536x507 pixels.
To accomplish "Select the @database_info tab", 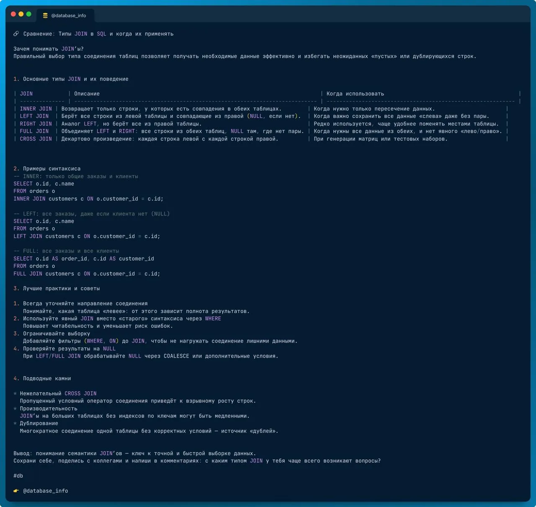I will pos(65,15).
